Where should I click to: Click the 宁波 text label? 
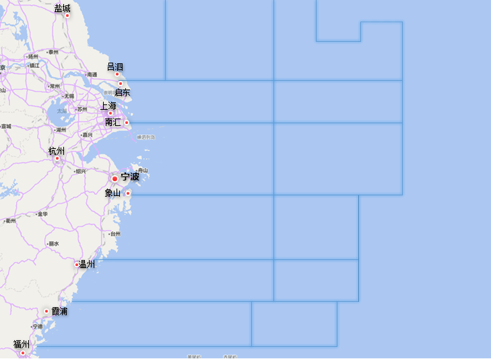(x=130, y=177)
